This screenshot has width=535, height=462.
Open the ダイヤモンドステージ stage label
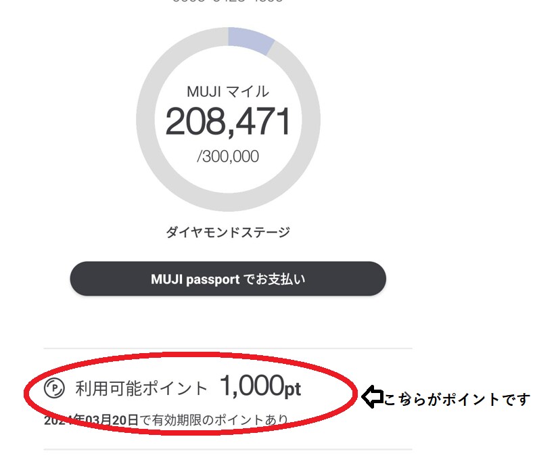(x=228, y=232)
